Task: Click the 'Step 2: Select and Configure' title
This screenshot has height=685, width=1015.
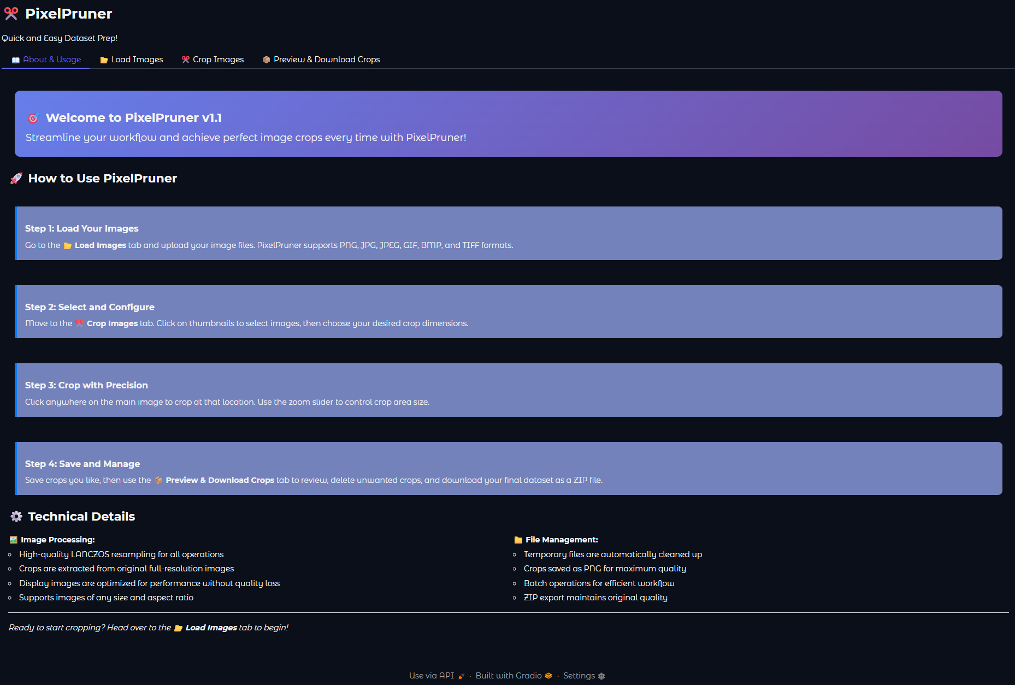Action: tap(90, 307)
